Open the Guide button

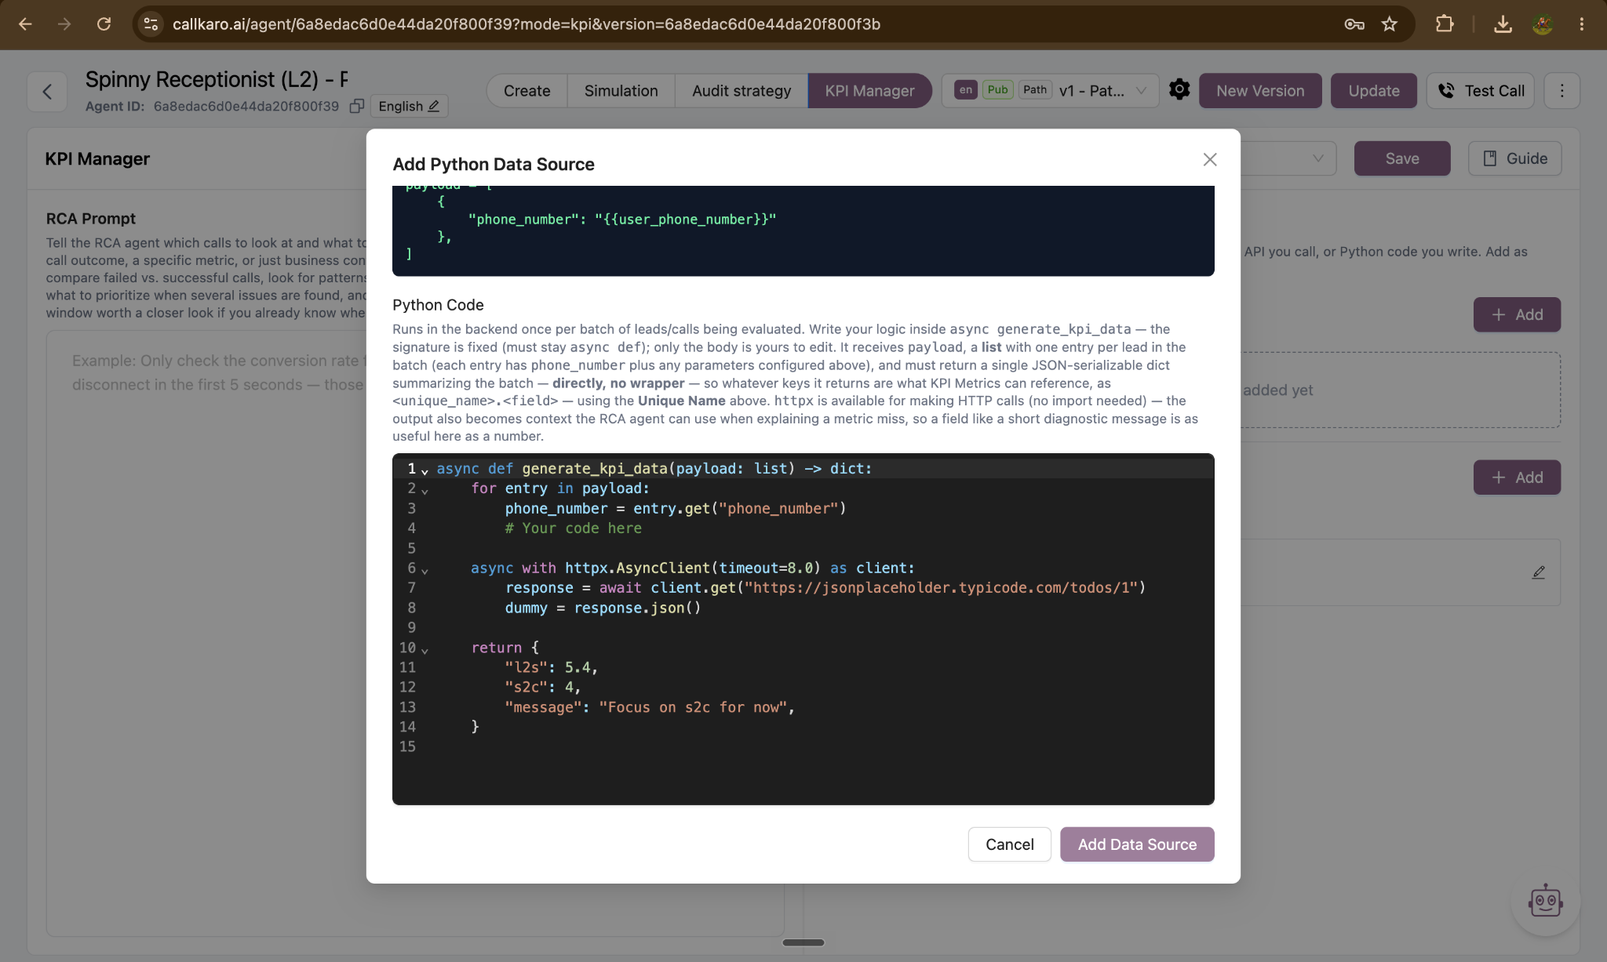tap(1515, 158)
